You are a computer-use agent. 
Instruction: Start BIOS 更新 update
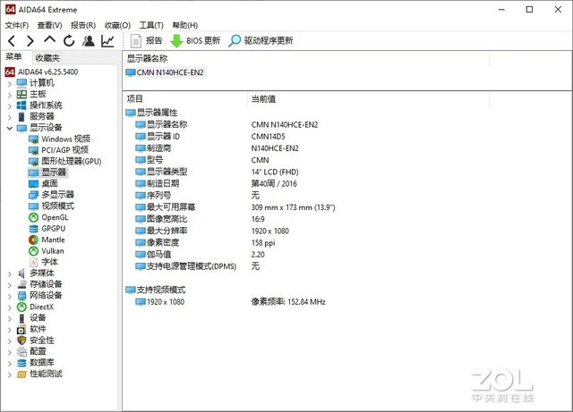tap(195, 40)
